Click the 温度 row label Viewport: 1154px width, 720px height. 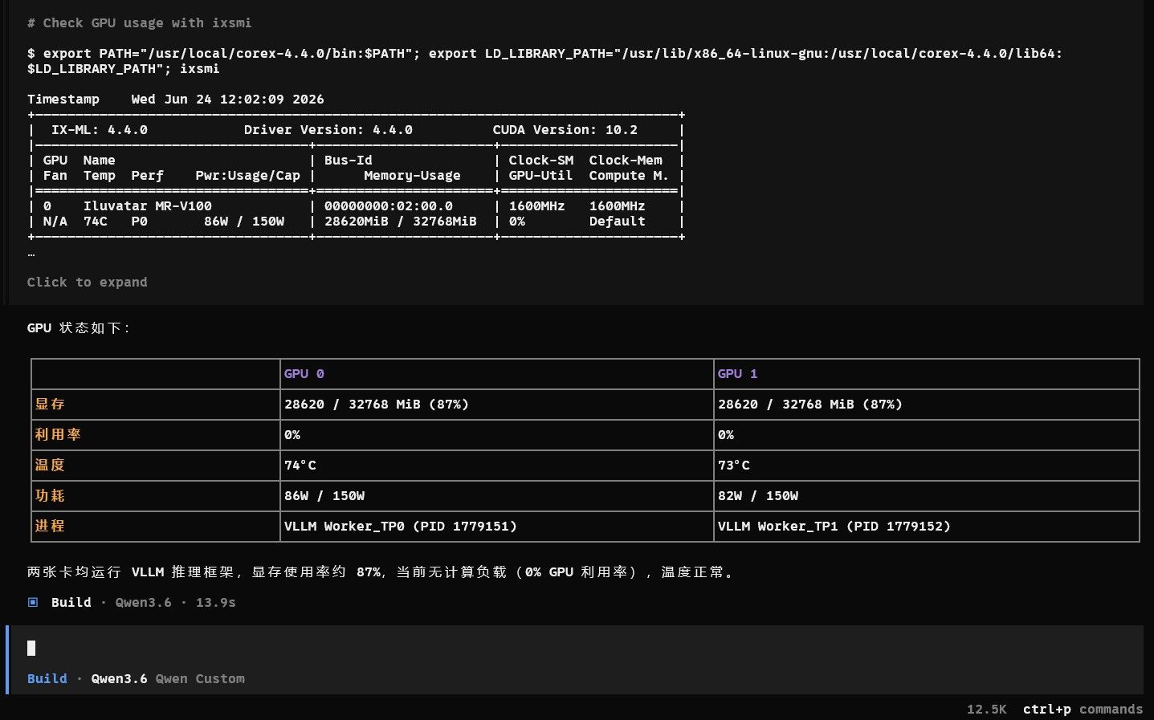50,465
